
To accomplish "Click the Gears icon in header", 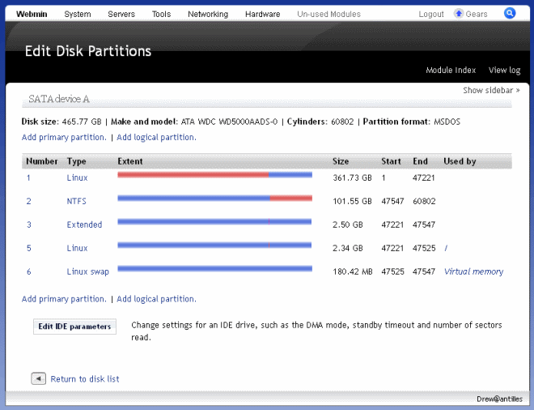I will coord(459,14).
